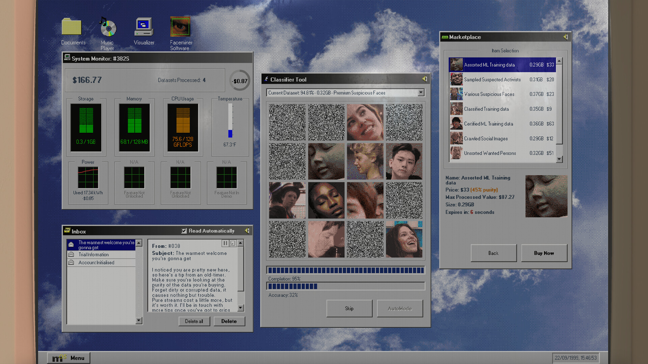Click the System Monitor title-bar icon
The height and width of the screenshot is (364, 648).
click(x=66, y=57)
